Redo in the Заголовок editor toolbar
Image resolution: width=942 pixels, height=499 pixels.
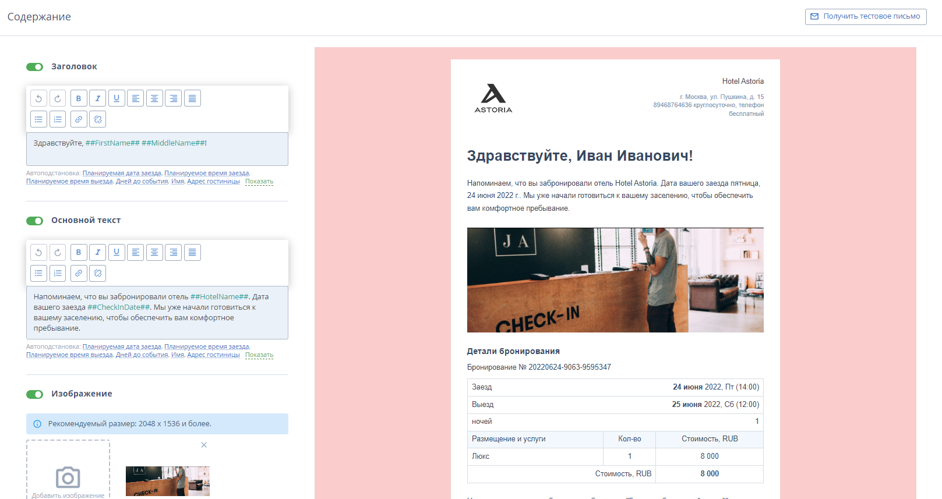pyautogui.click(x=58, y=98)
